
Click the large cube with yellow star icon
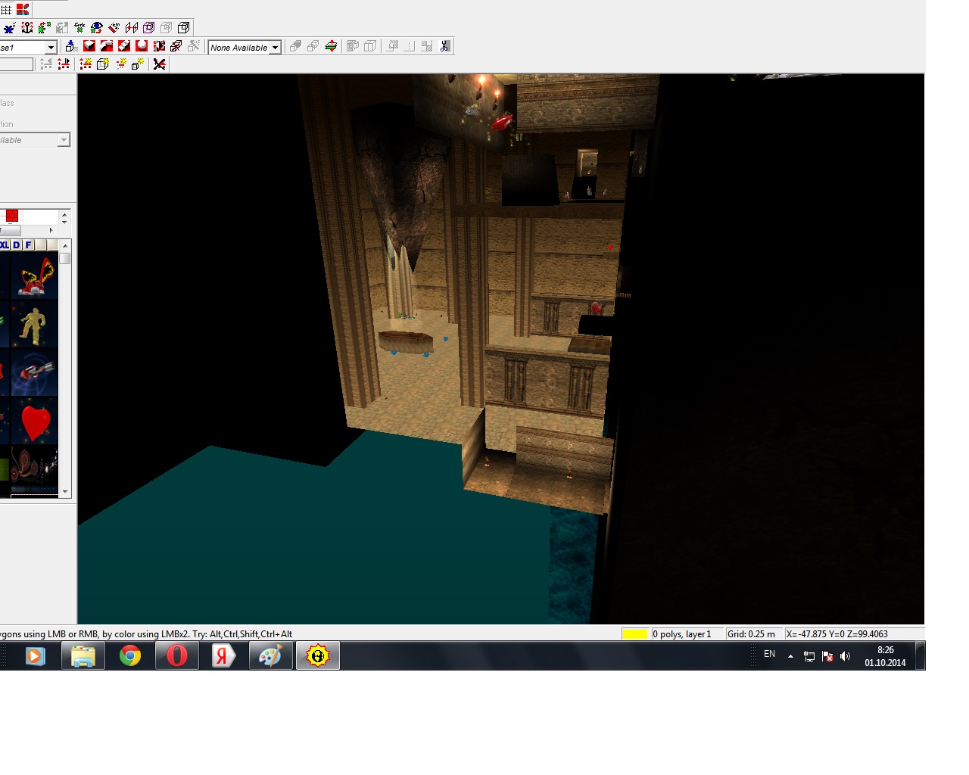(x=103, y=64)
